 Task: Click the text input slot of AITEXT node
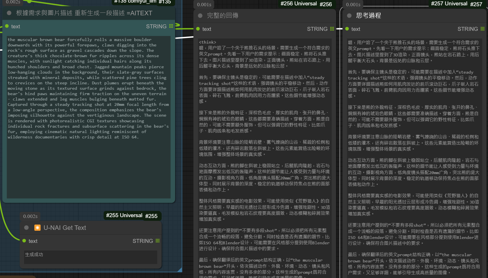7,26
